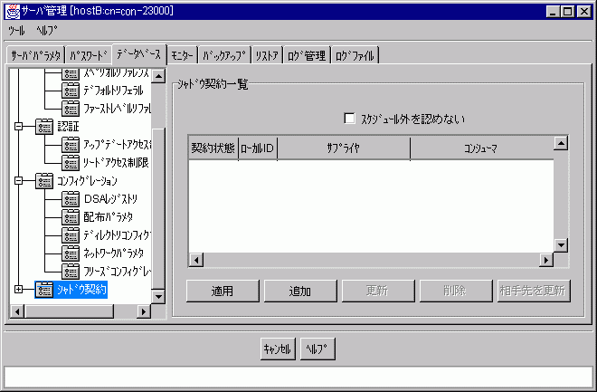Click the アップデートアクセス node icon
The height and width of the screenshot is (392, 597).
(71, 145)
